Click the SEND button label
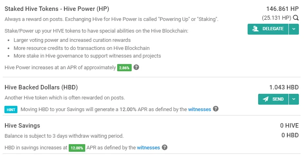 pyautogui.click(x=278, y=99)
